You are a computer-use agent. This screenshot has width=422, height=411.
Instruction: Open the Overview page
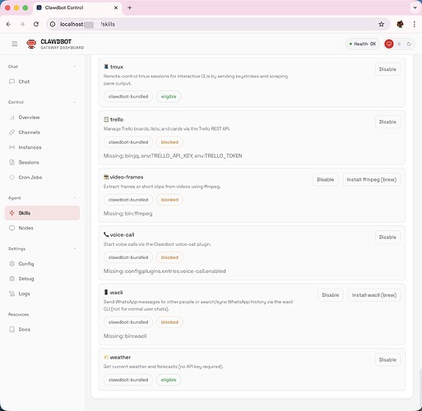(42, 118)
